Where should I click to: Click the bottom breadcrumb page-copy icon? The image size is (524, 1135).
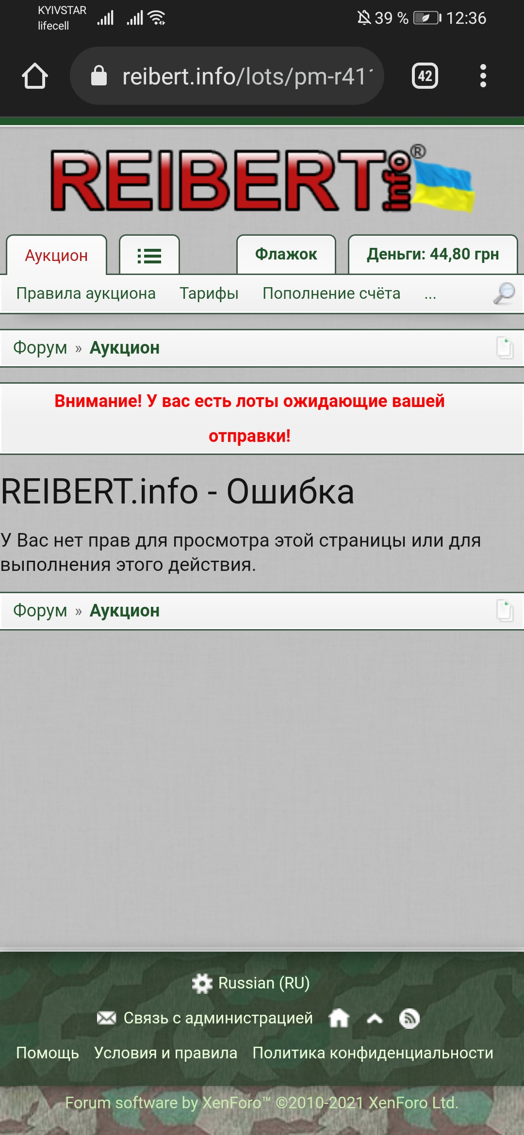505,611
